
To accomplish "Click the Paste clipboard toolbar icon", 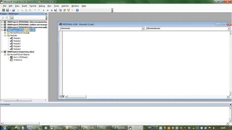I will [x=26, y=10].
